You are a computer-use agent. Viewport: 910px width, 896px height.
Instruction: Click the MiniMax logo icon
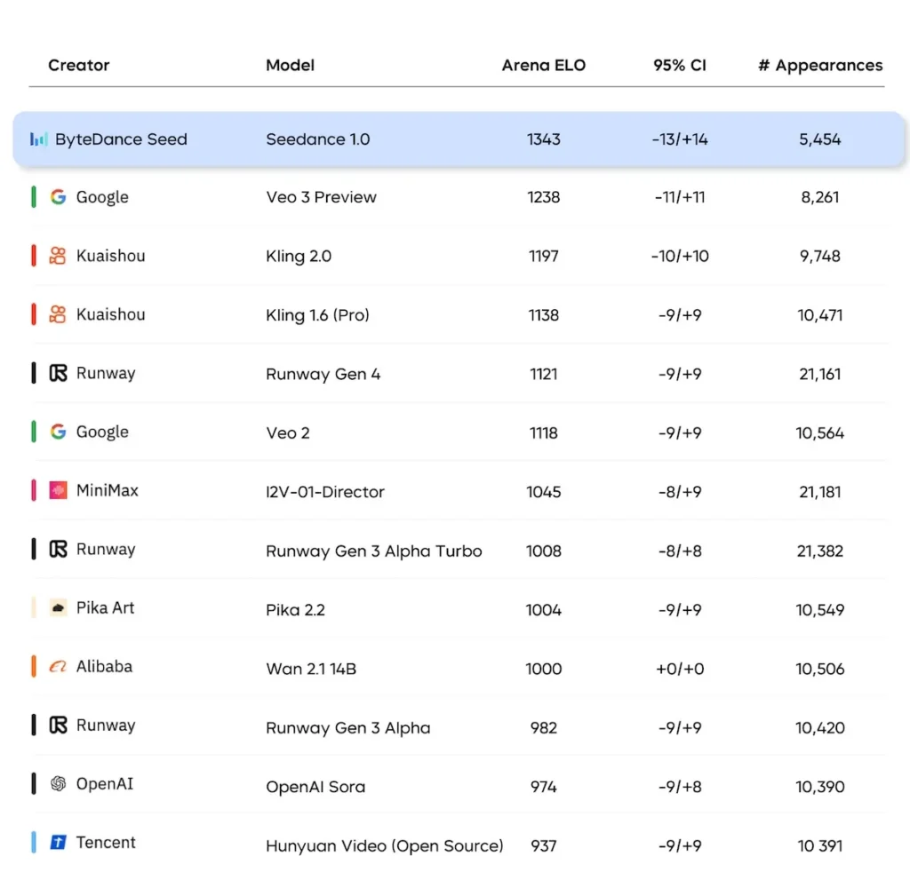(x=58, y=490)
